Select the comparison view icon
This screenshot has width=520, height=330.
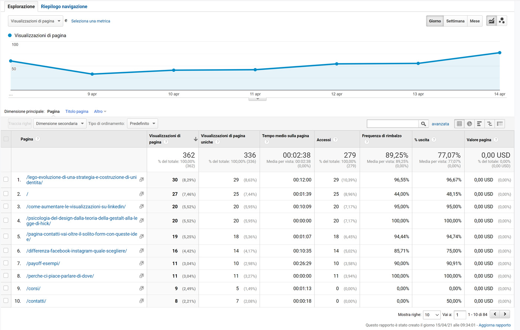(490, 124)
